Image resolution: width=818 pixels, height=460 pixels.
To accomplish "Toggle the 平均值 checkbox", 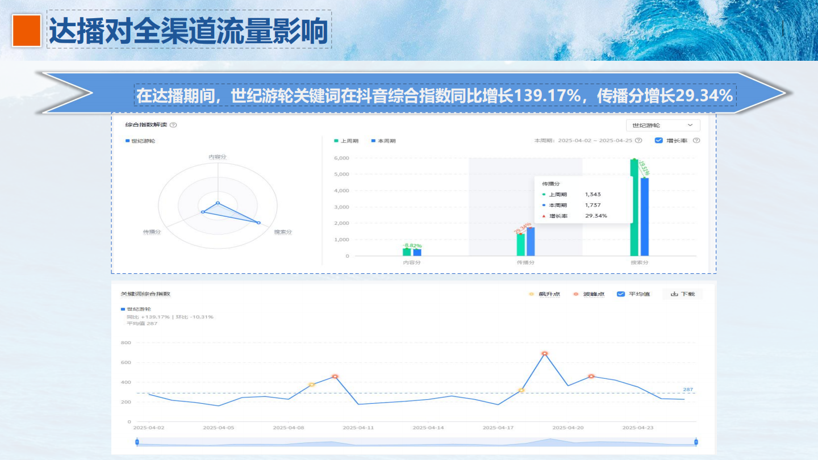I will 621,294.
